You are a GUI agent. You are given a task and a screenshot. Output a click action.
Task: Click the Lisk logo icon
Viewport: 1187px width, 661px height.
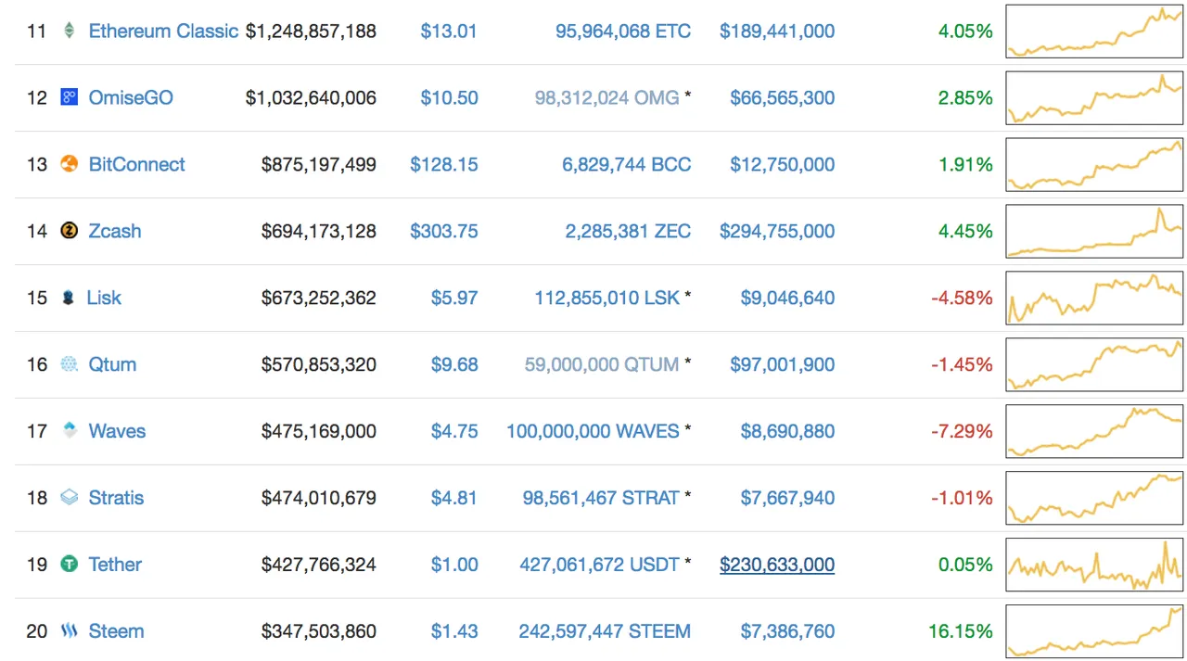pyautogui.click(x=68, y=298)
